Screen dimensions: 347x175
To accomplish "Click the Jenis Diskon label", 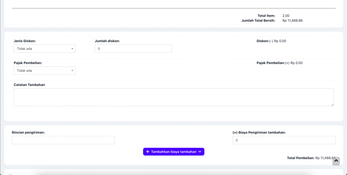I will coord(25,41).
